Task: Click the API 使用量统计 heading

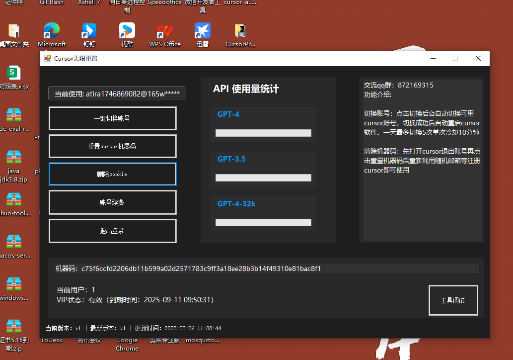Action: click(246, 89)
